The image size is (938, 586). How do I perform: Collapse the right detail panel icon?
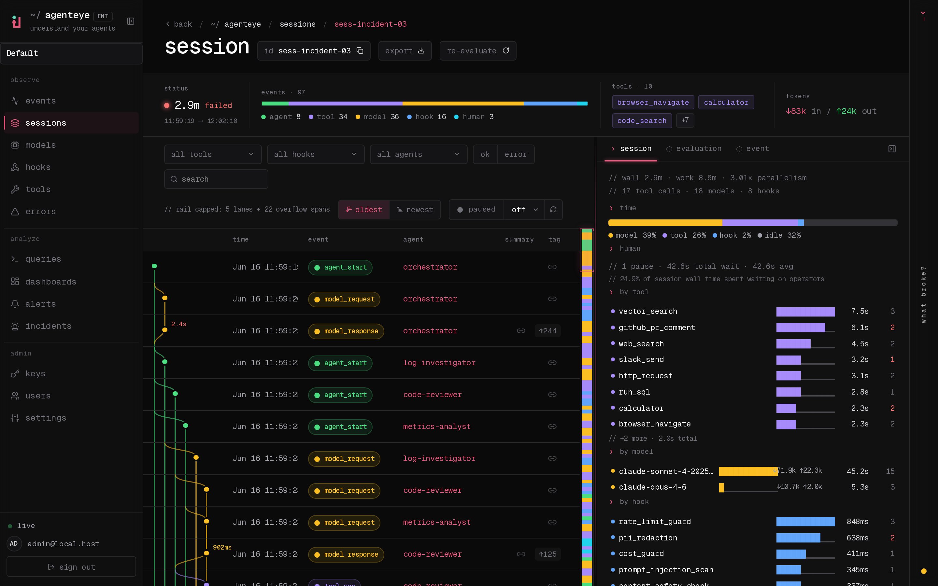892,149
